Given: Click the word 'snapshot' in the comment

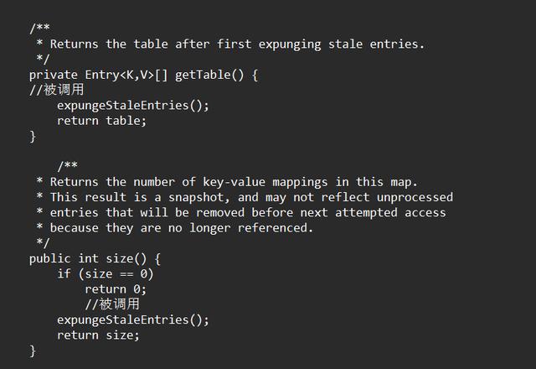Looking at the screenshot, I should pyautogui.click(x=197, y=197).
